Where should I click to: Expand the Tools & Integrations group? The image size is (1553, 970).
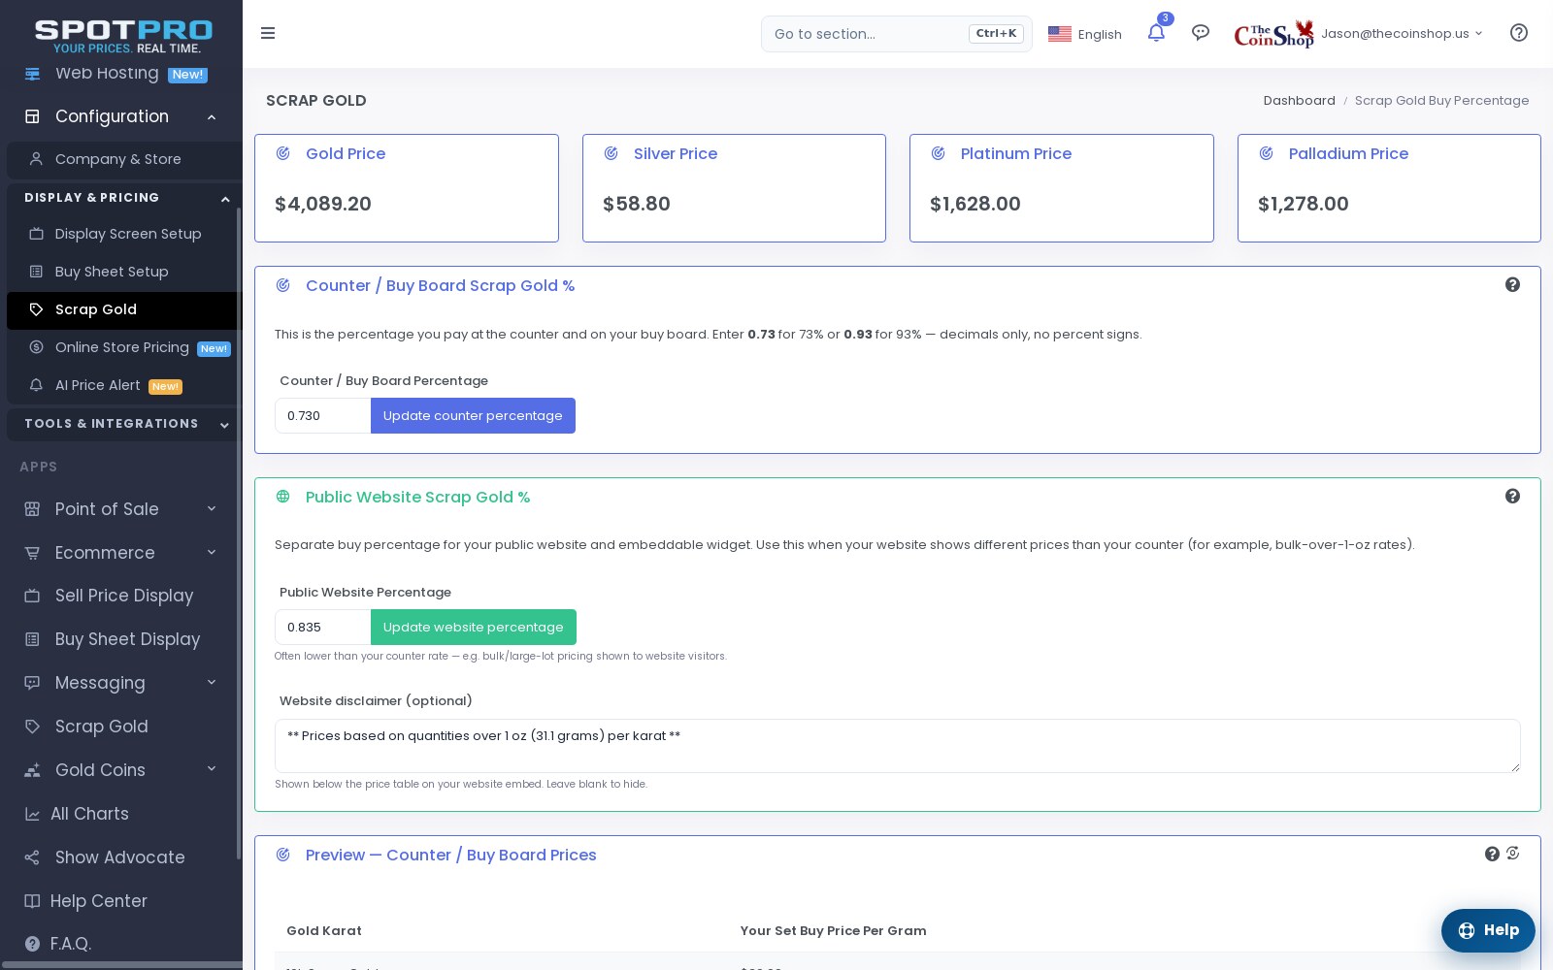tap(224, 424)
